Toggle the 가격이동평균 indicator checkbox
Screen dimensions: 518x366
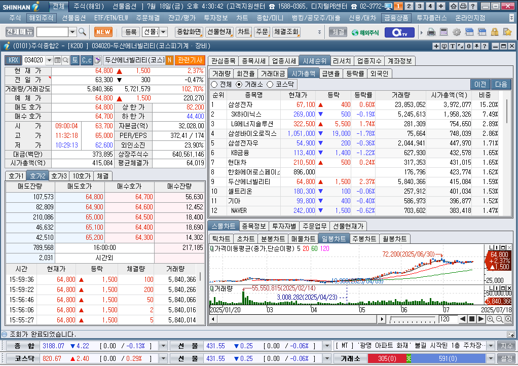(x=212, y=248)
